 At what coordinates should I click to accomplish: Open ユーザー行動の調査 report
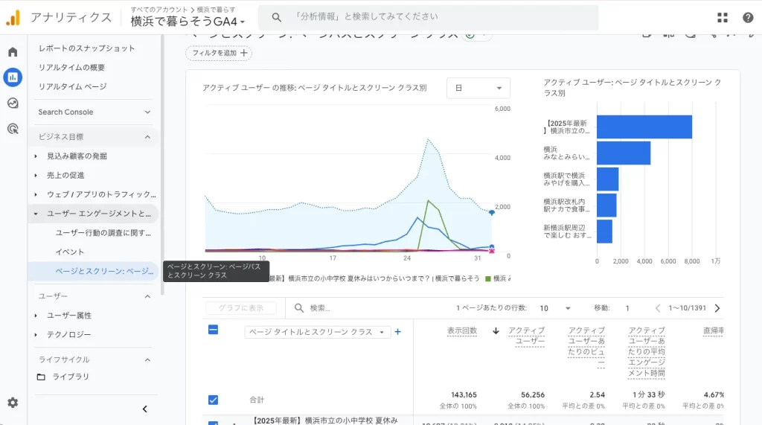[103, 233]
